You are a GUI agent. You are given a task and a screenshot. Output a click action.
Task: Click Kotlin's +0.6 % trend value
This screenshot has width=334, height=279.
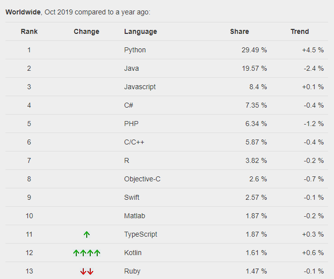point(313,253)
